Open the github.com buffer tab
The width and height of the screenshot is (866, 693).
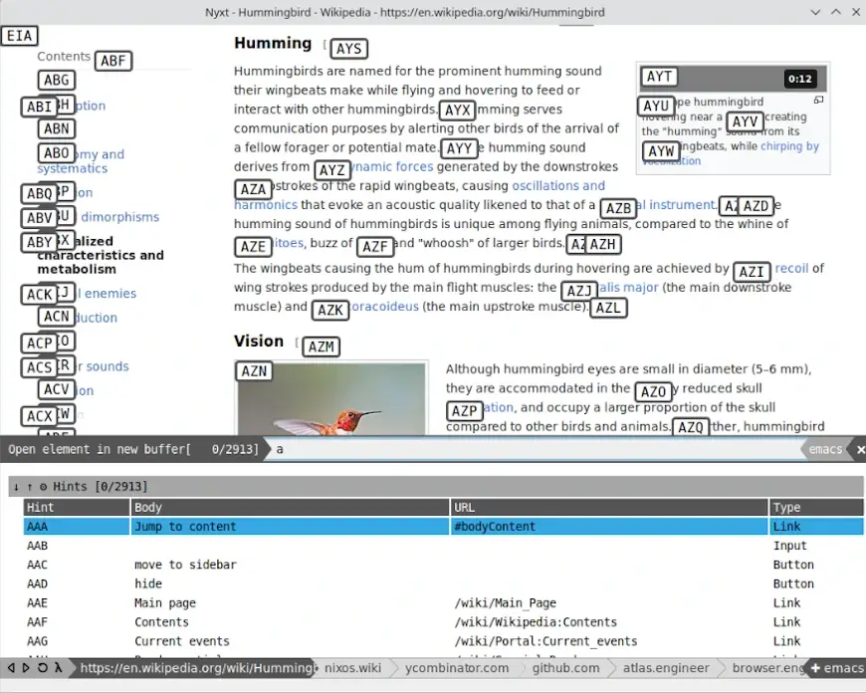pyautogui.click(x=565, y=668)
